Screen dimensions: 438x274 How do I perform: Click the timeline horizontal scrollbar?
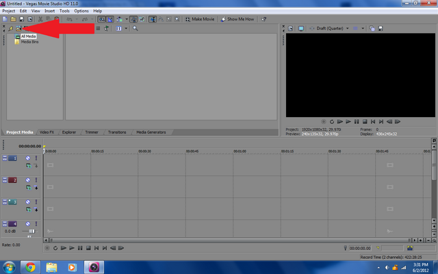pyautogui.click(x=230, y=240)
